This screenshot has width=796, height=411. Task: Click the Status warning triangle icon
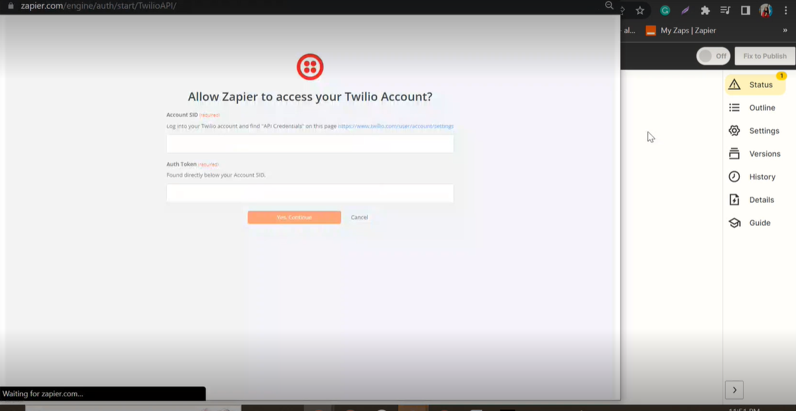(x=734, y=84)
